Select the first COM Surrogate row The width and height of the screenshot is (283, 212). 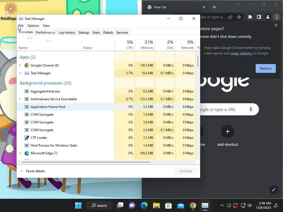(x=106, y=115)
